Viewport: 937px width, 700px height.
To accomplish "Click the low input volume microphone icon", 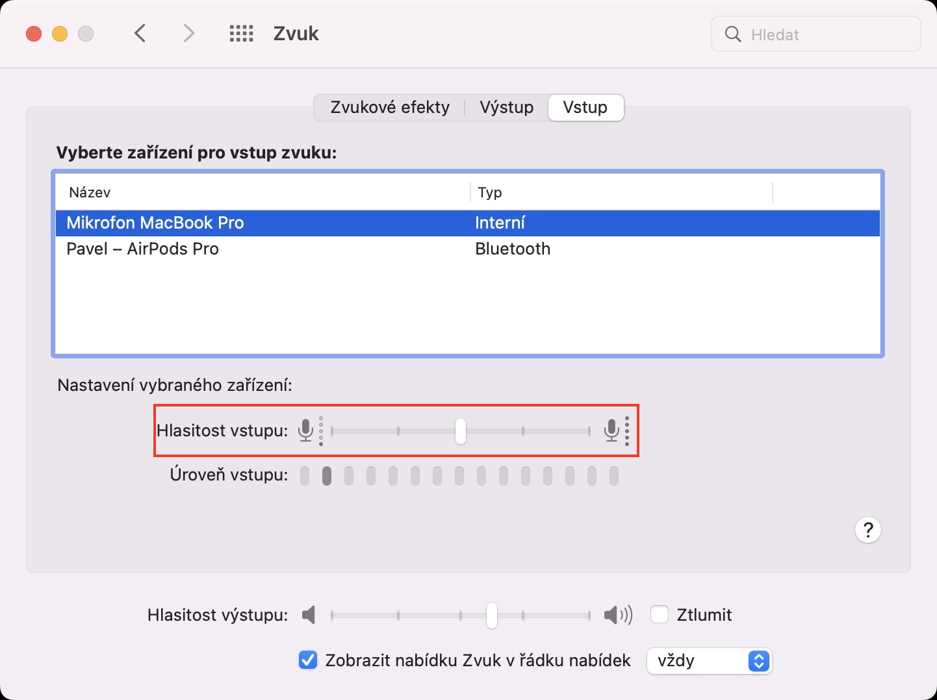I will [305, 431].
